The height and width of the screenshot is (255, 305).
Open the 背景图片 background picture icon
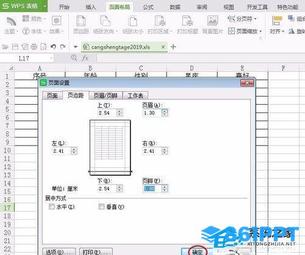tap(212, 21)
